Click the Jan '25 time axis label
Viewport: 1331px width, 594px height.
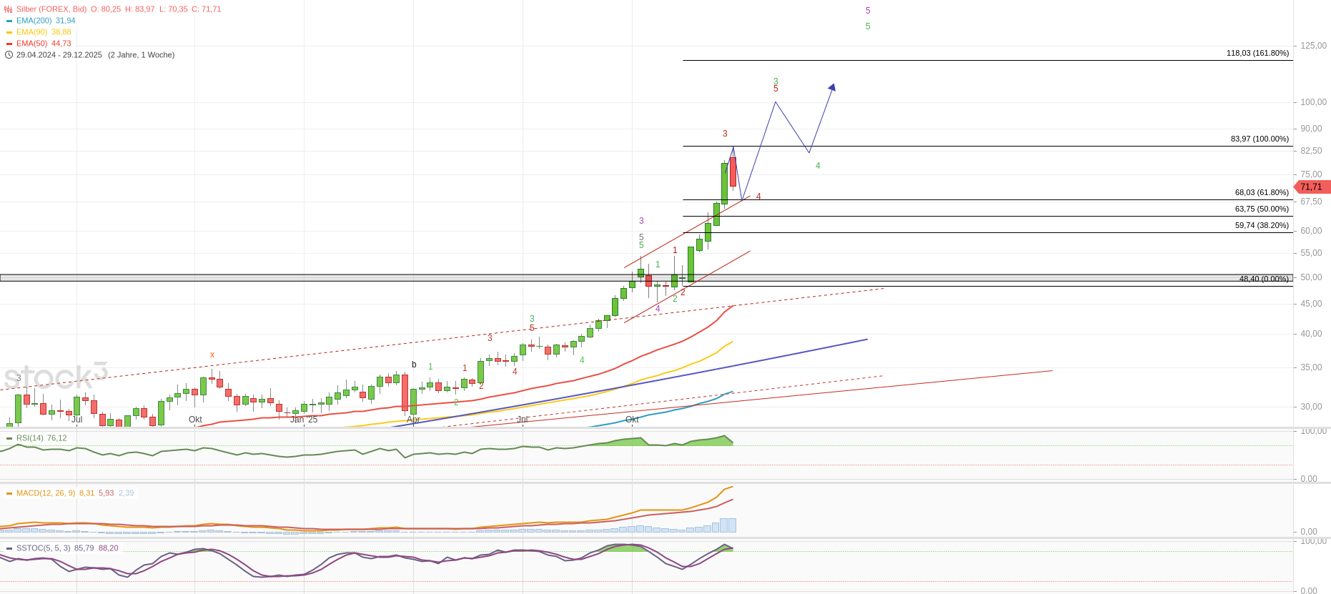pos(304,420)
